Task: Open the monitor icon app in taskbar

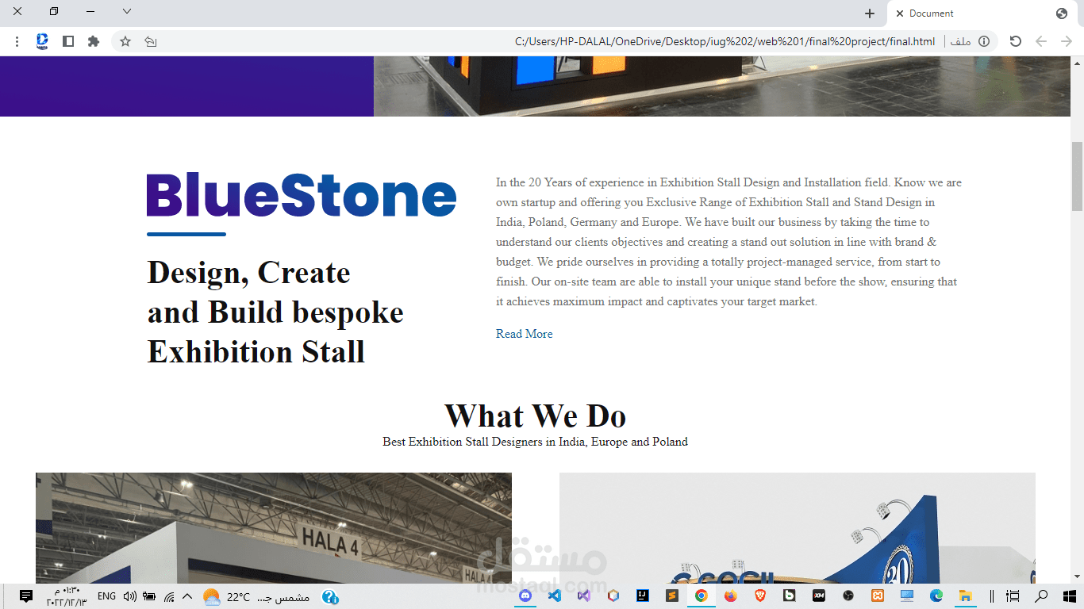Action: [907, 596]
